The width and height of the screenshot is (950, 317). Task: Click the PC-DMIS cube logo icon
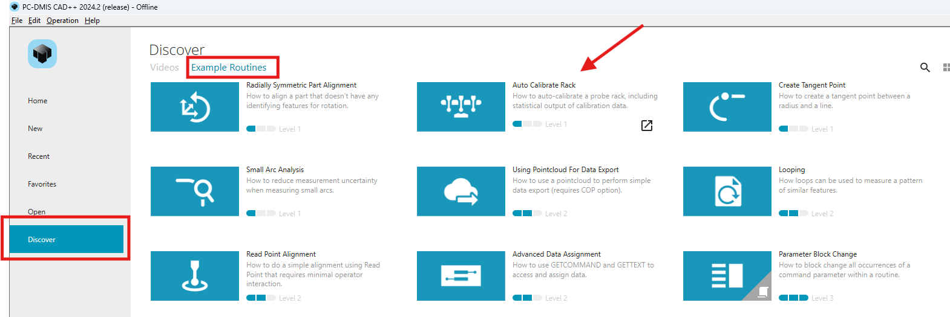click(42, 54)
